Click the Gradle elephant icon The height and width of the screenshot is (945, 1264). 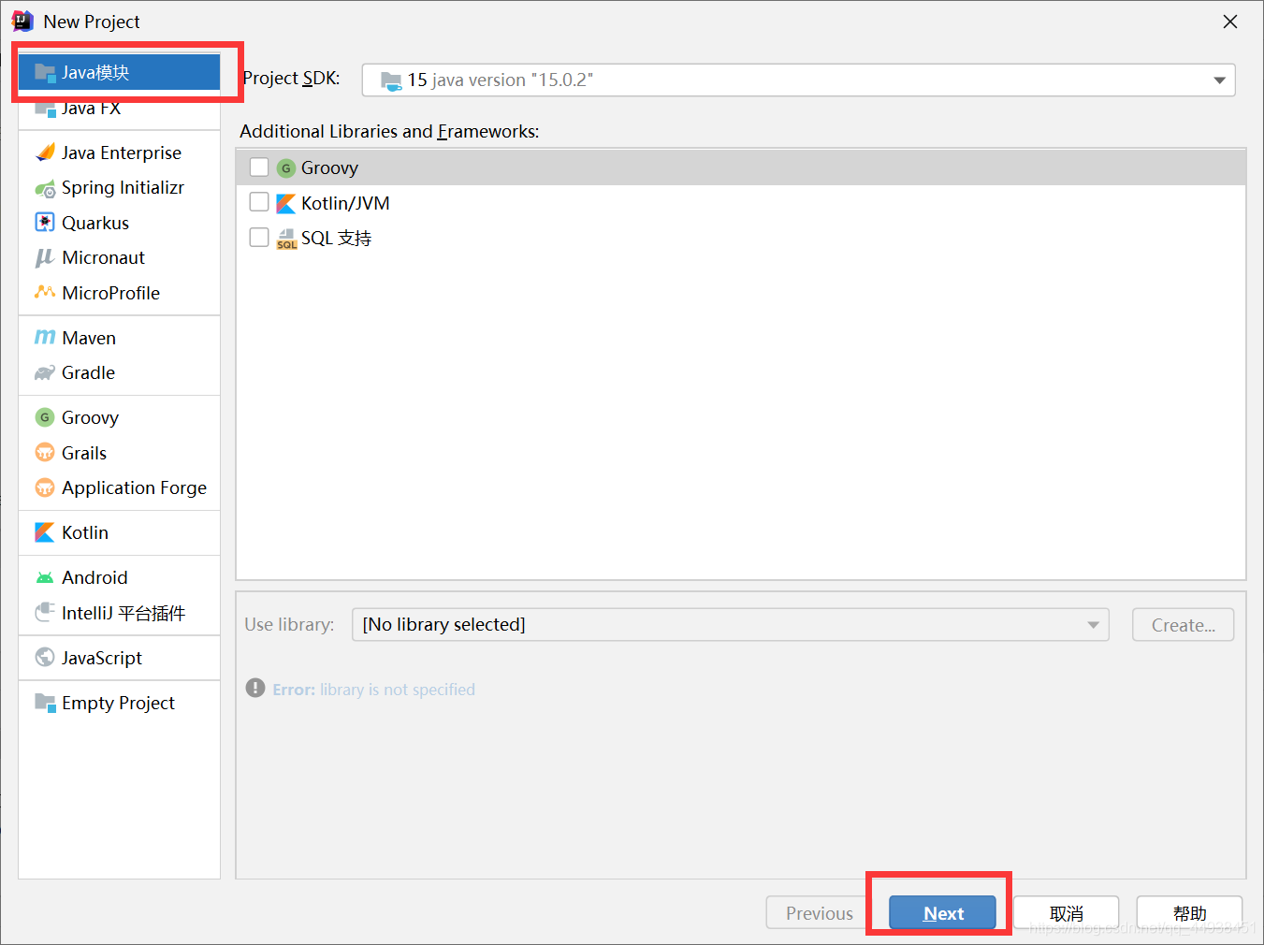[x=45, y=372]
